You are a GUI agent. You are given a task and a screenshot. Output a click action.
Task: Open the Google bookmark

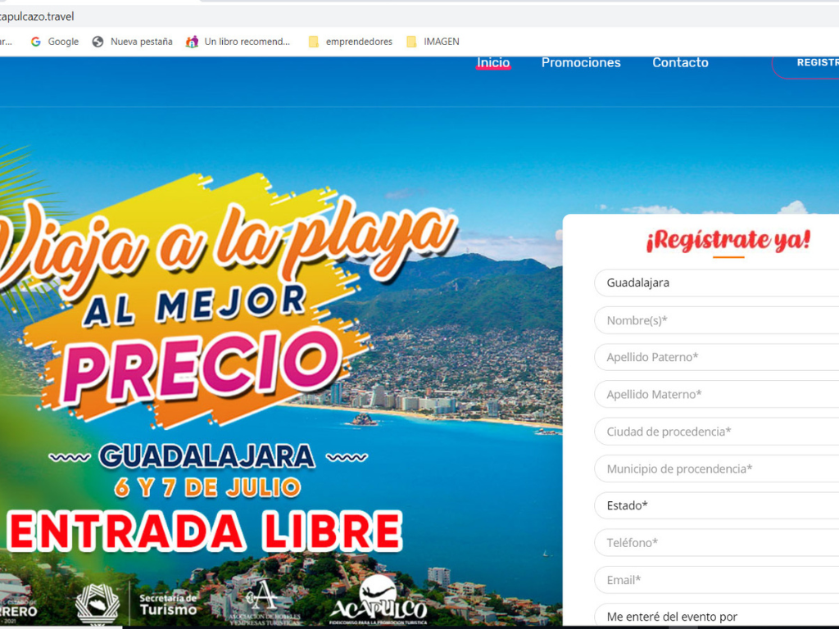coord(55,42)
